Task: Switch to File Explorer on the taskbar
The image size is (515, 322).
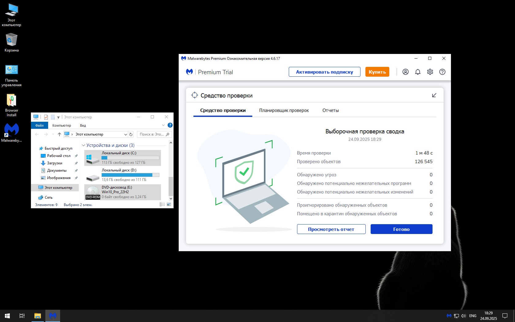Action: pyautogui.click(x=37, y=316)
